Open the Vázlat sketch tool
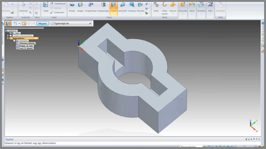266x149 pixels. pos(46,7)
